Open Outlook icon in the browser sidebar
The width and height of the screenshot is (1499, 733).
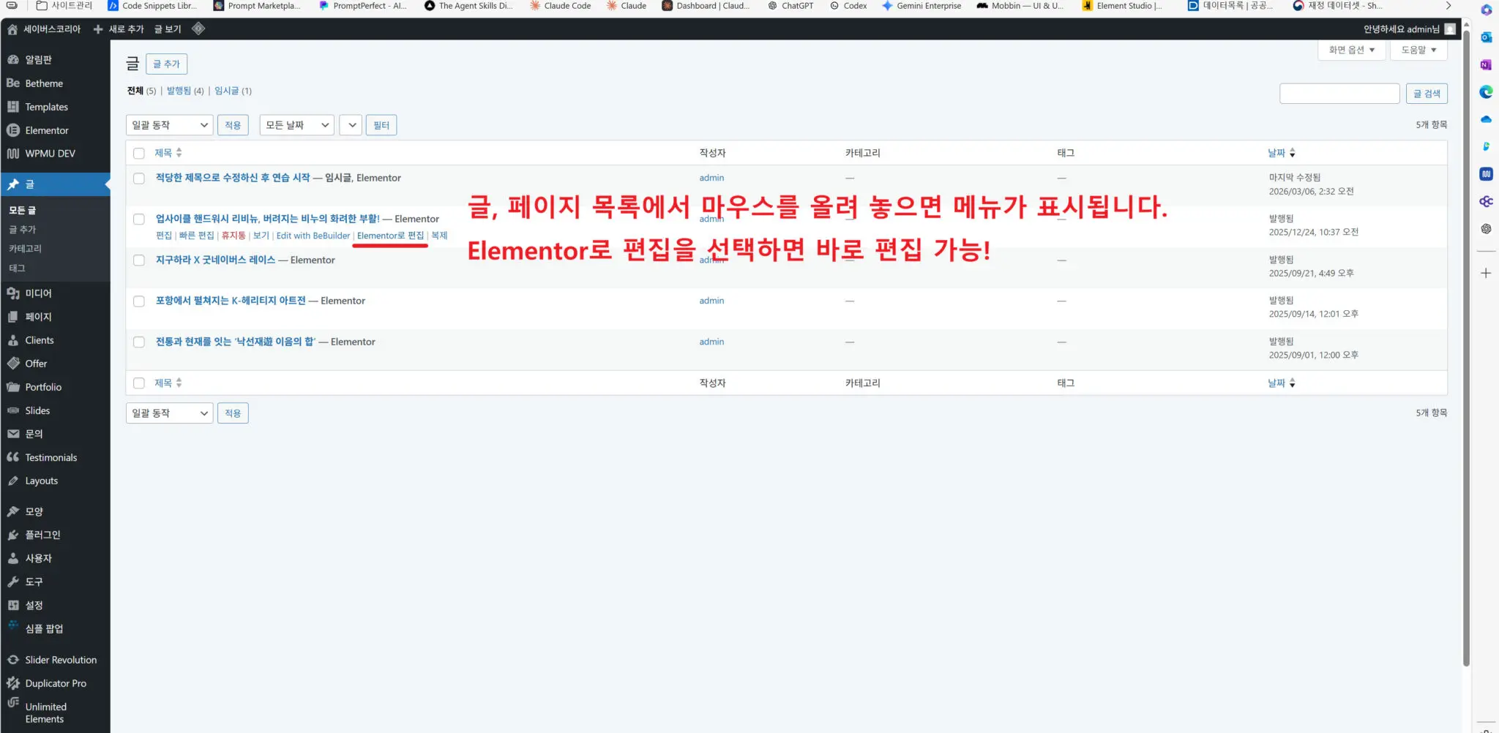pos(1486,37)
